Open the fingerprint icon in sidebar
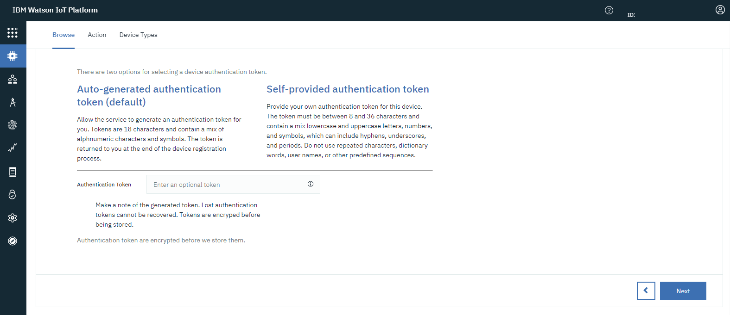The height and width of the screenshot is (315, 730). (x=13, y=125)
